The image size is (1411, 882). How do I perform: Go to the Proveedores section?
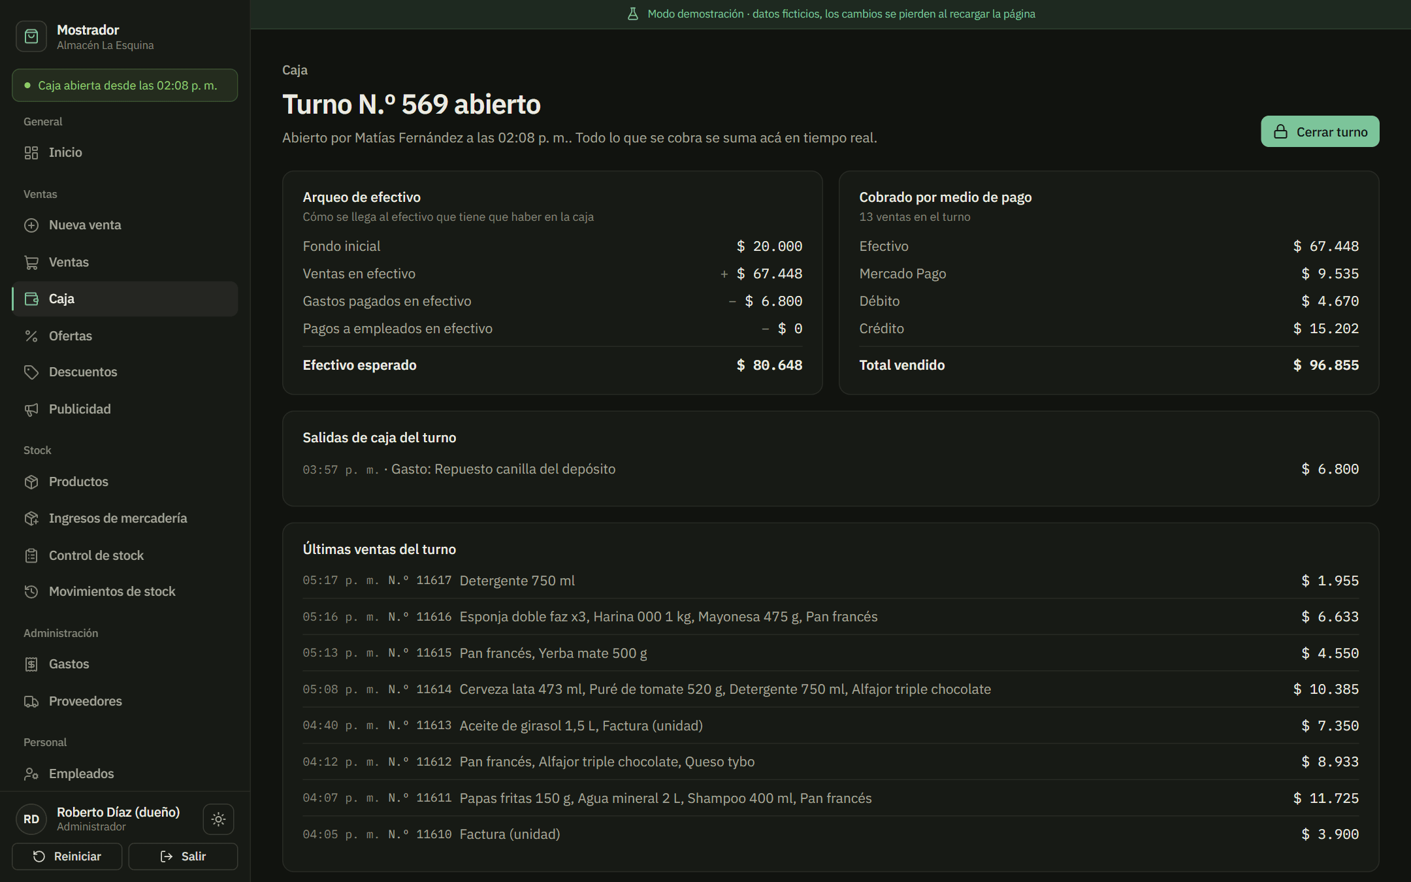(125, 701)
